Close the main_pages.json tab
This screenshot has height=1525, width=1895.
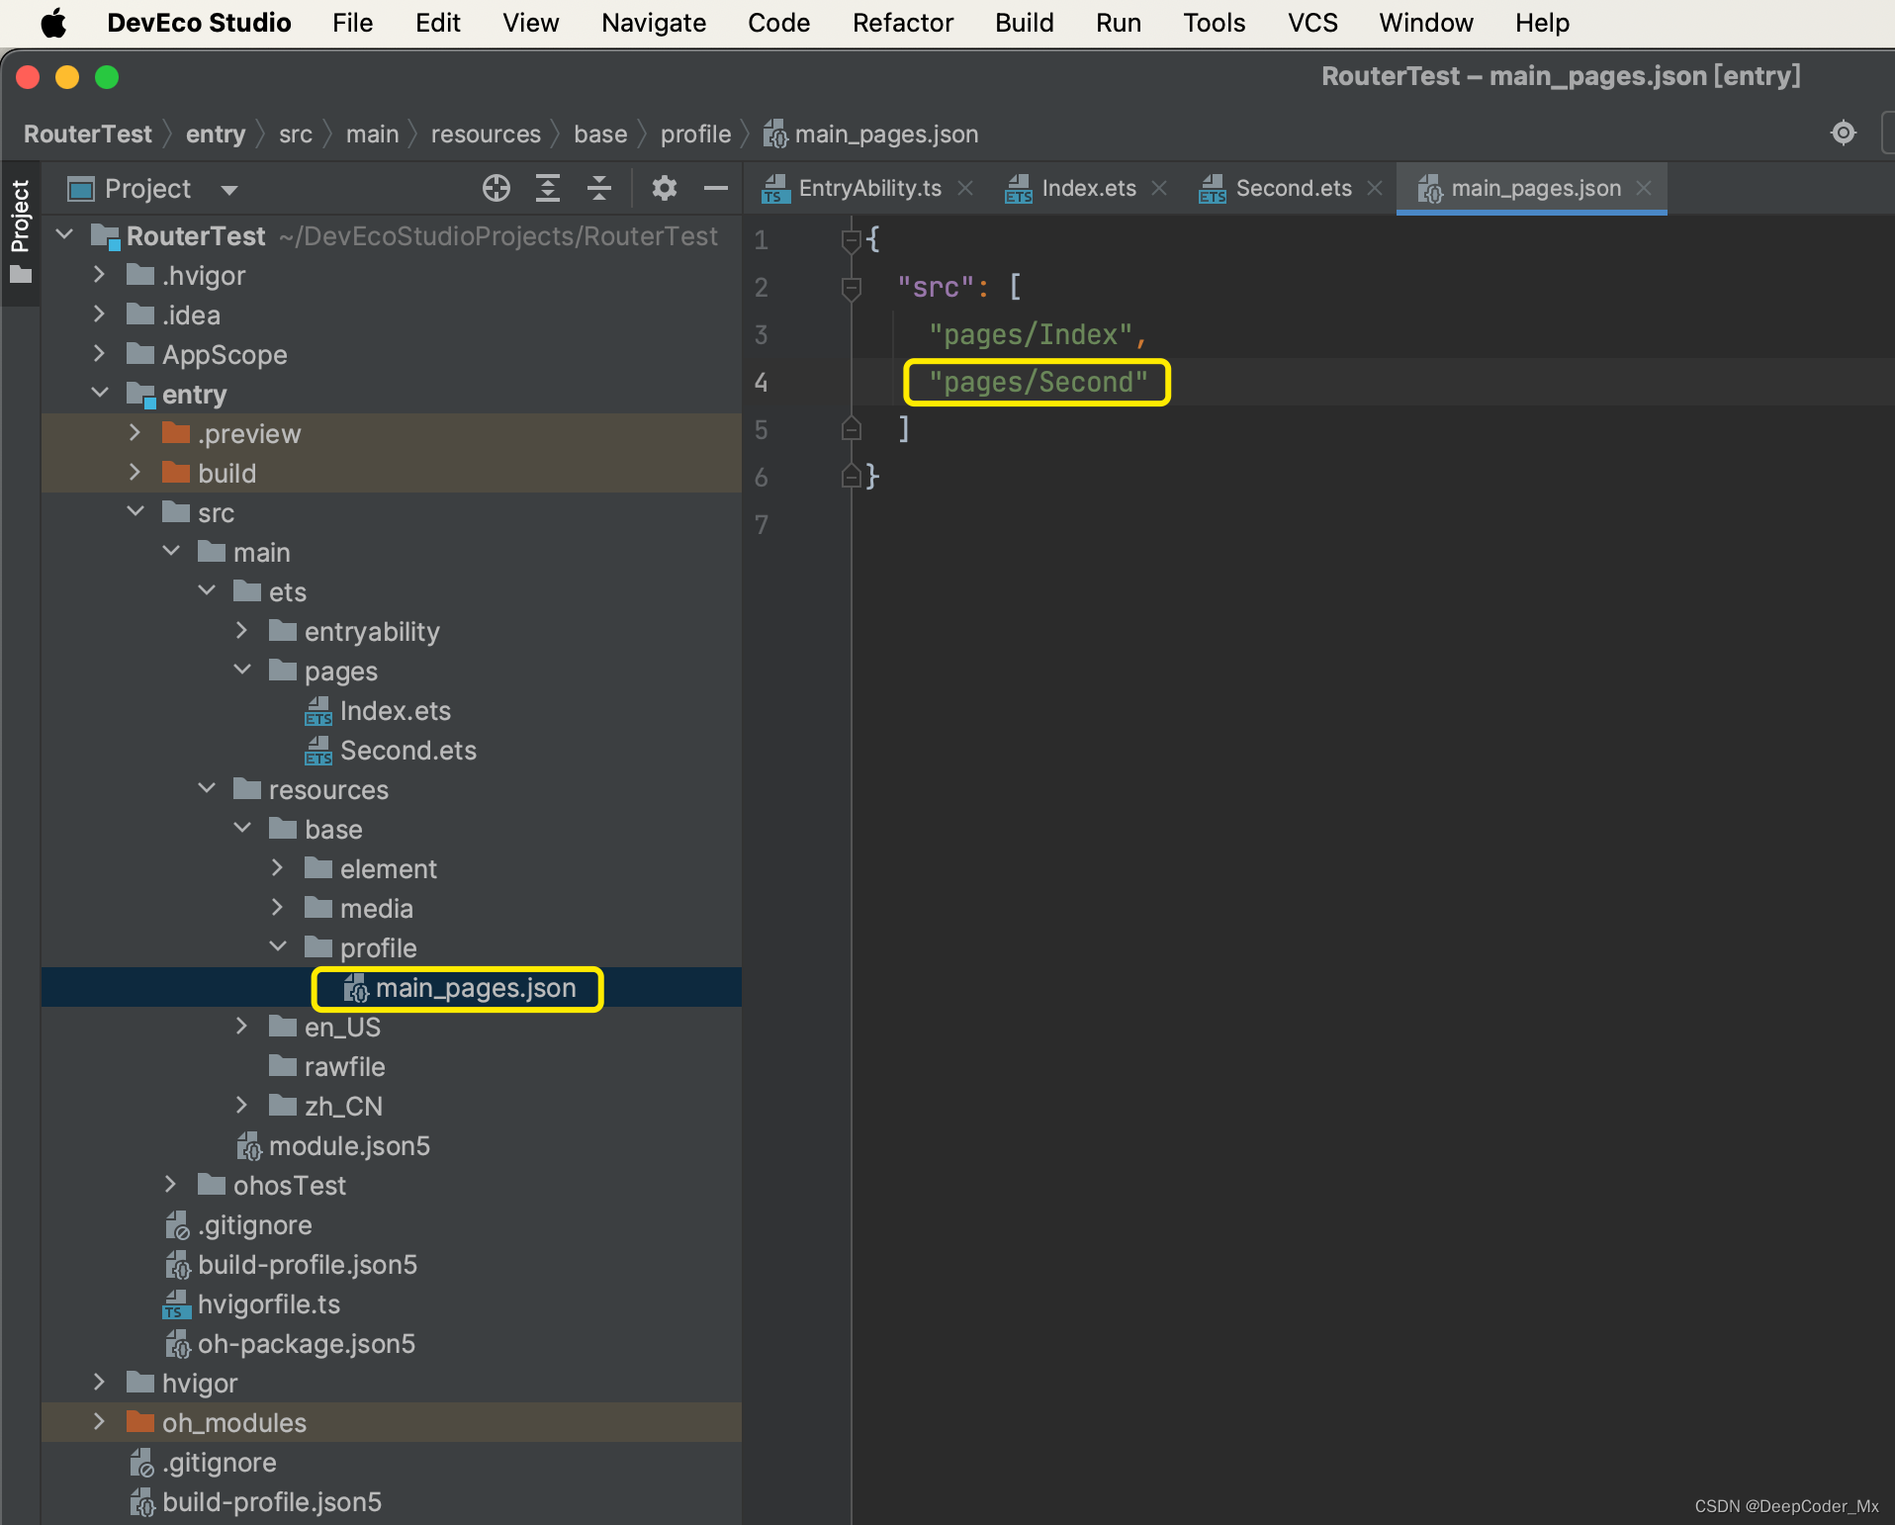[x=1644, y=188]
